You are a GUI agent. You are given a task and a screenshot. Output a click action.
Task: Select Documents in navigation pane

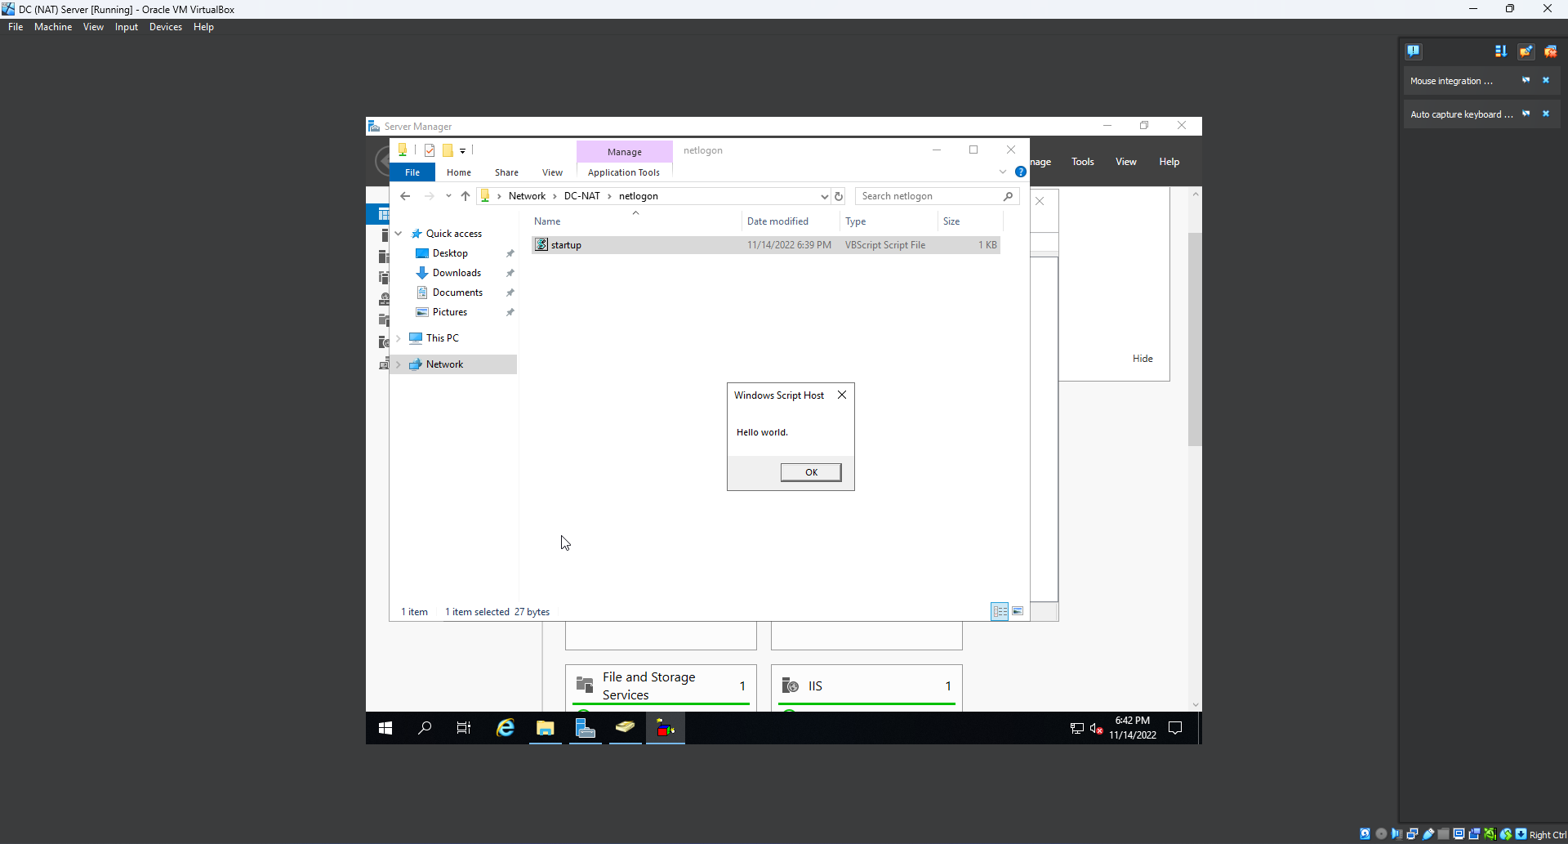point(457,292)
